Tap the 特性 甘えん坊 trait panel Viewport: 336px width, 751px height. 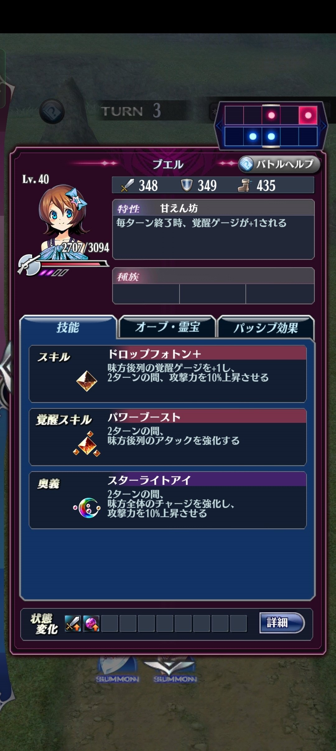tap(213, 229)
